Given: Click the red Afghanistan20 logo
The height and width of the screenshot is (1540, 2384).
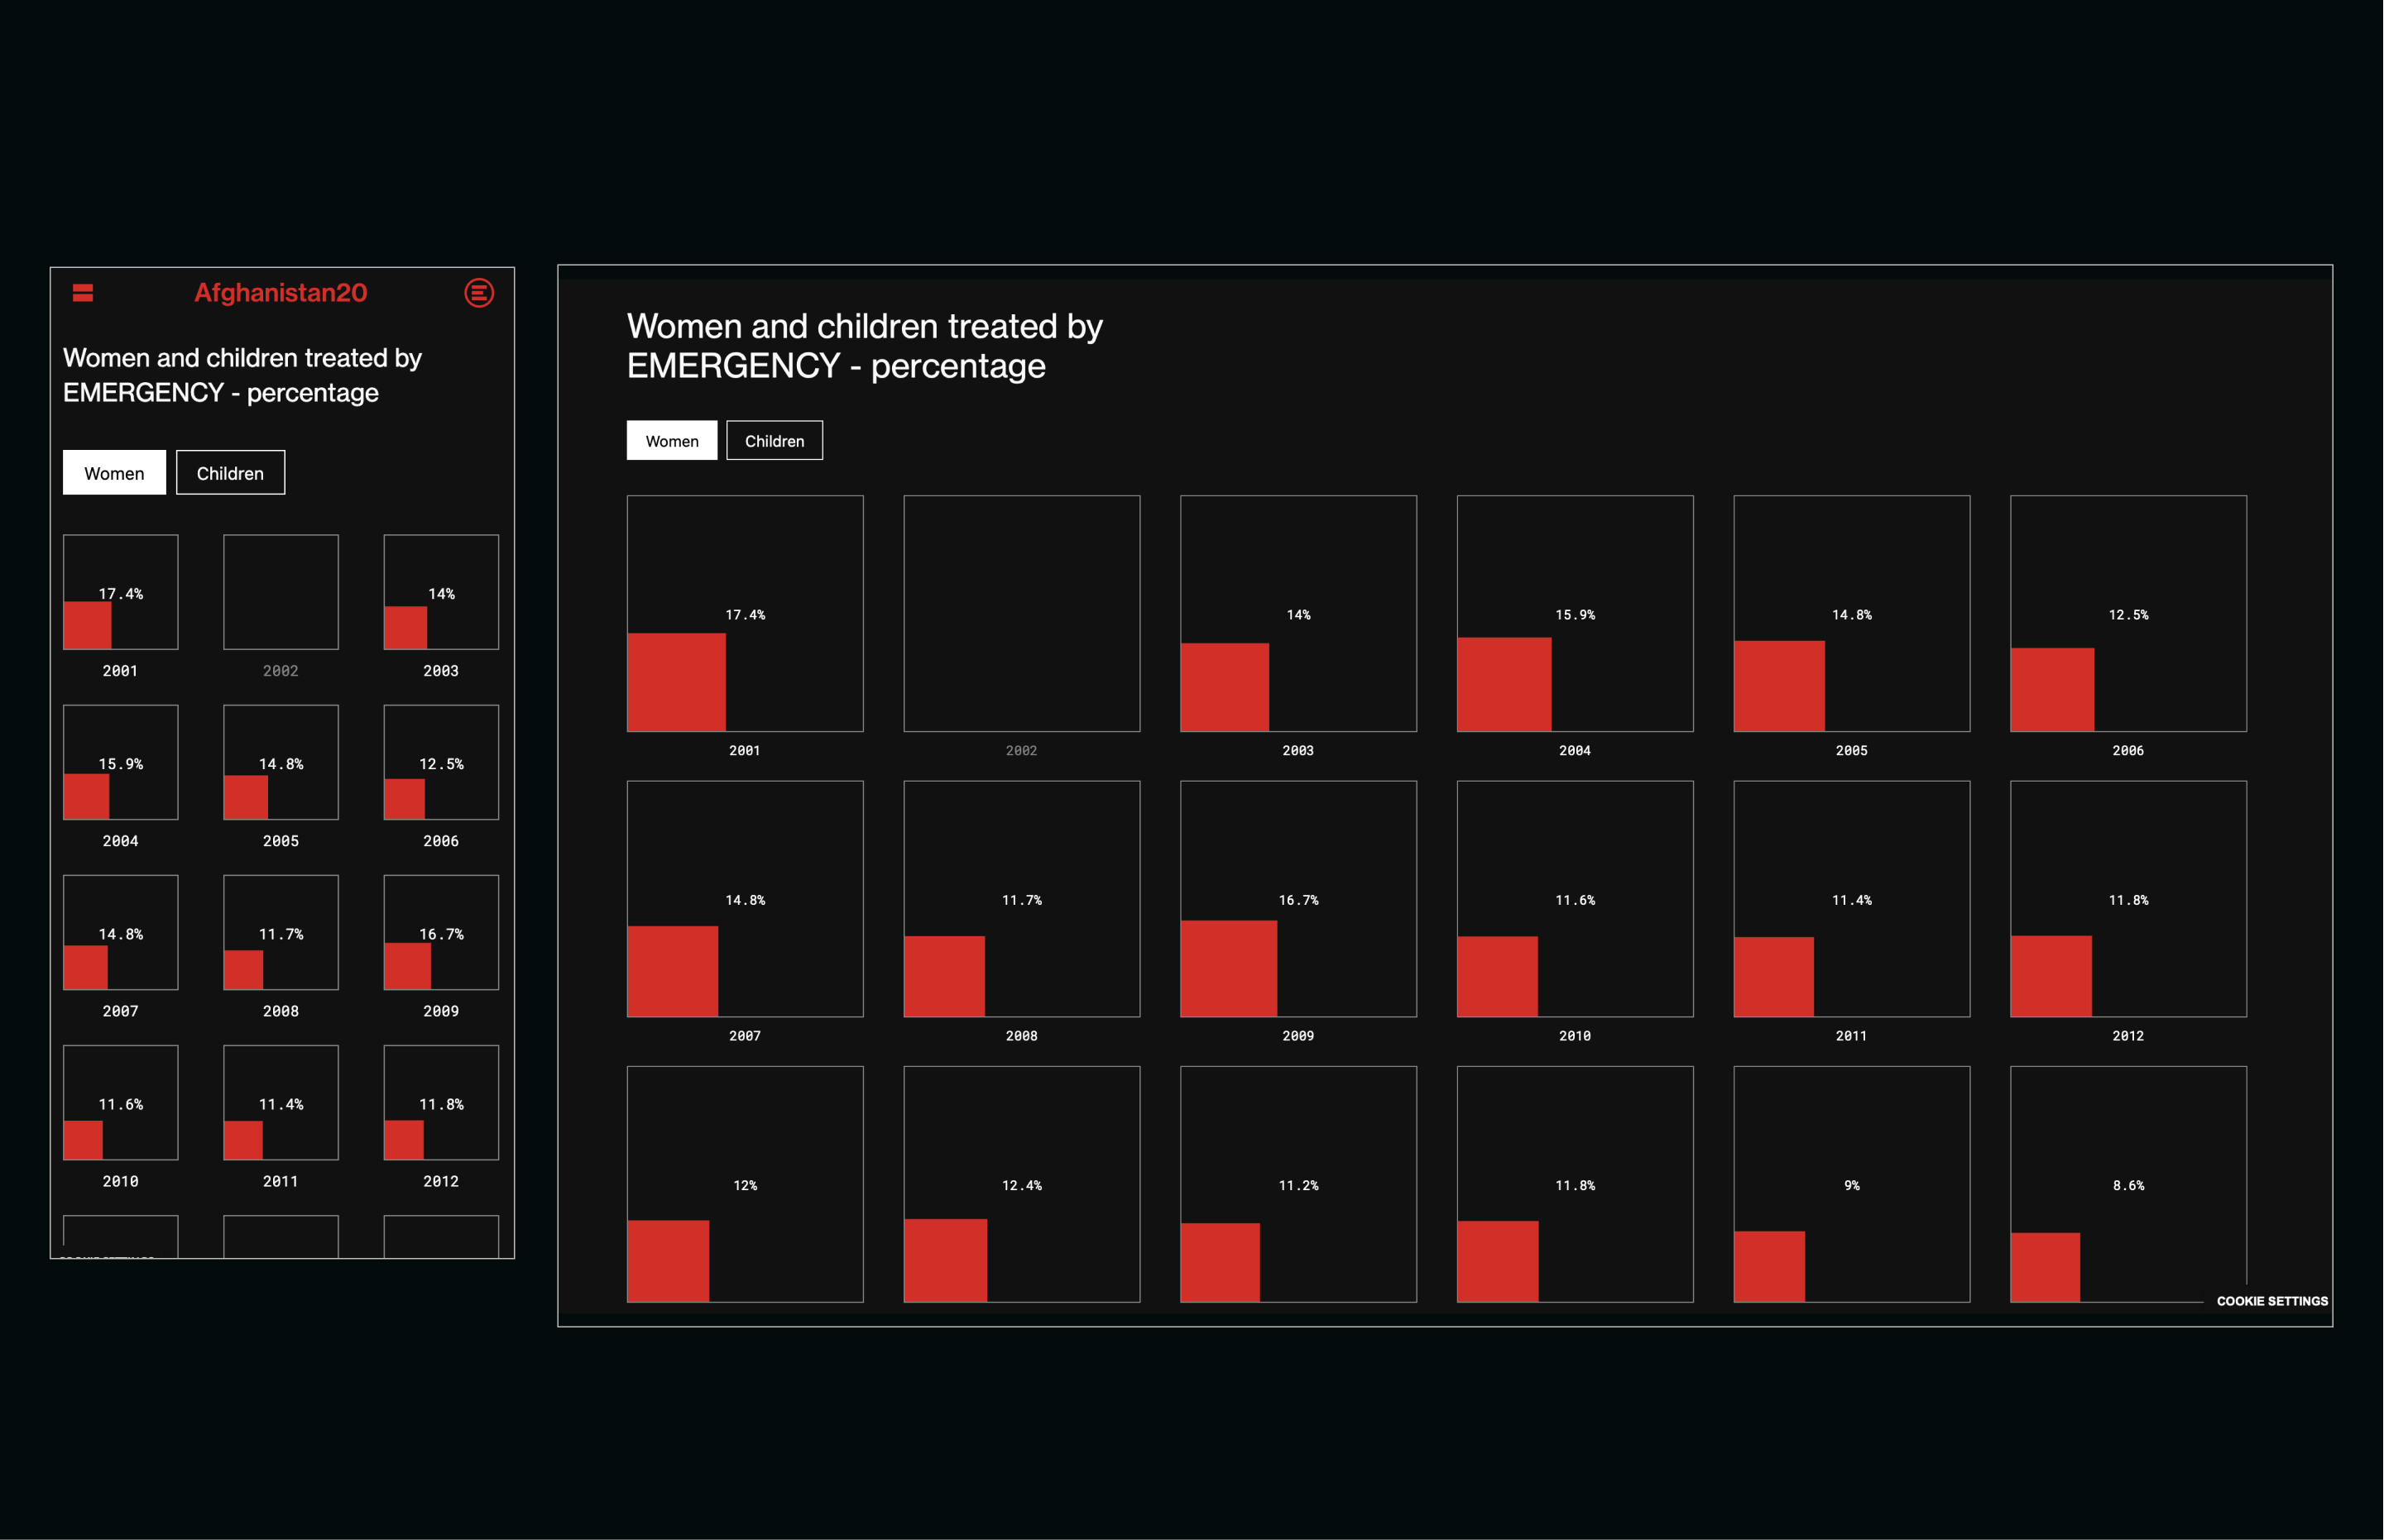Looking at the screenshot, I should point(281,292).
